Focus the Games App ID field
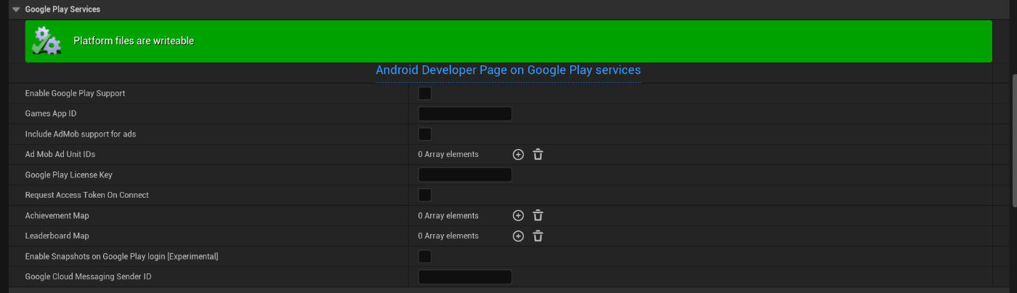1017x293 pixels. (x=465, y=113)
